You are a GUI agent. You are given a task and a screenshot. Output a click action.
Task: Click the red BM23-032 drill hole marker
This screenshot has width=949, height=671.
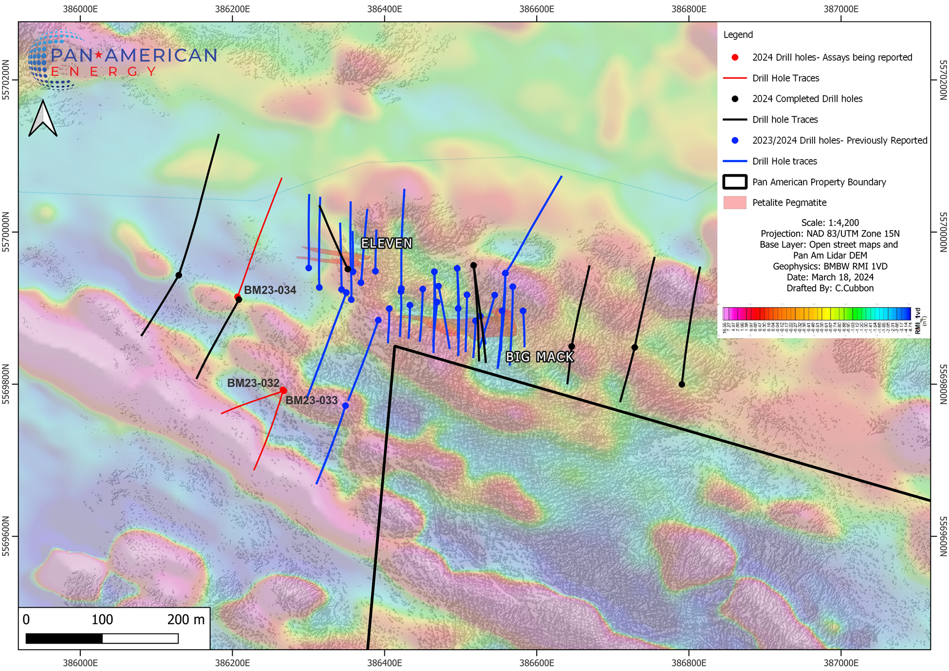283,390
